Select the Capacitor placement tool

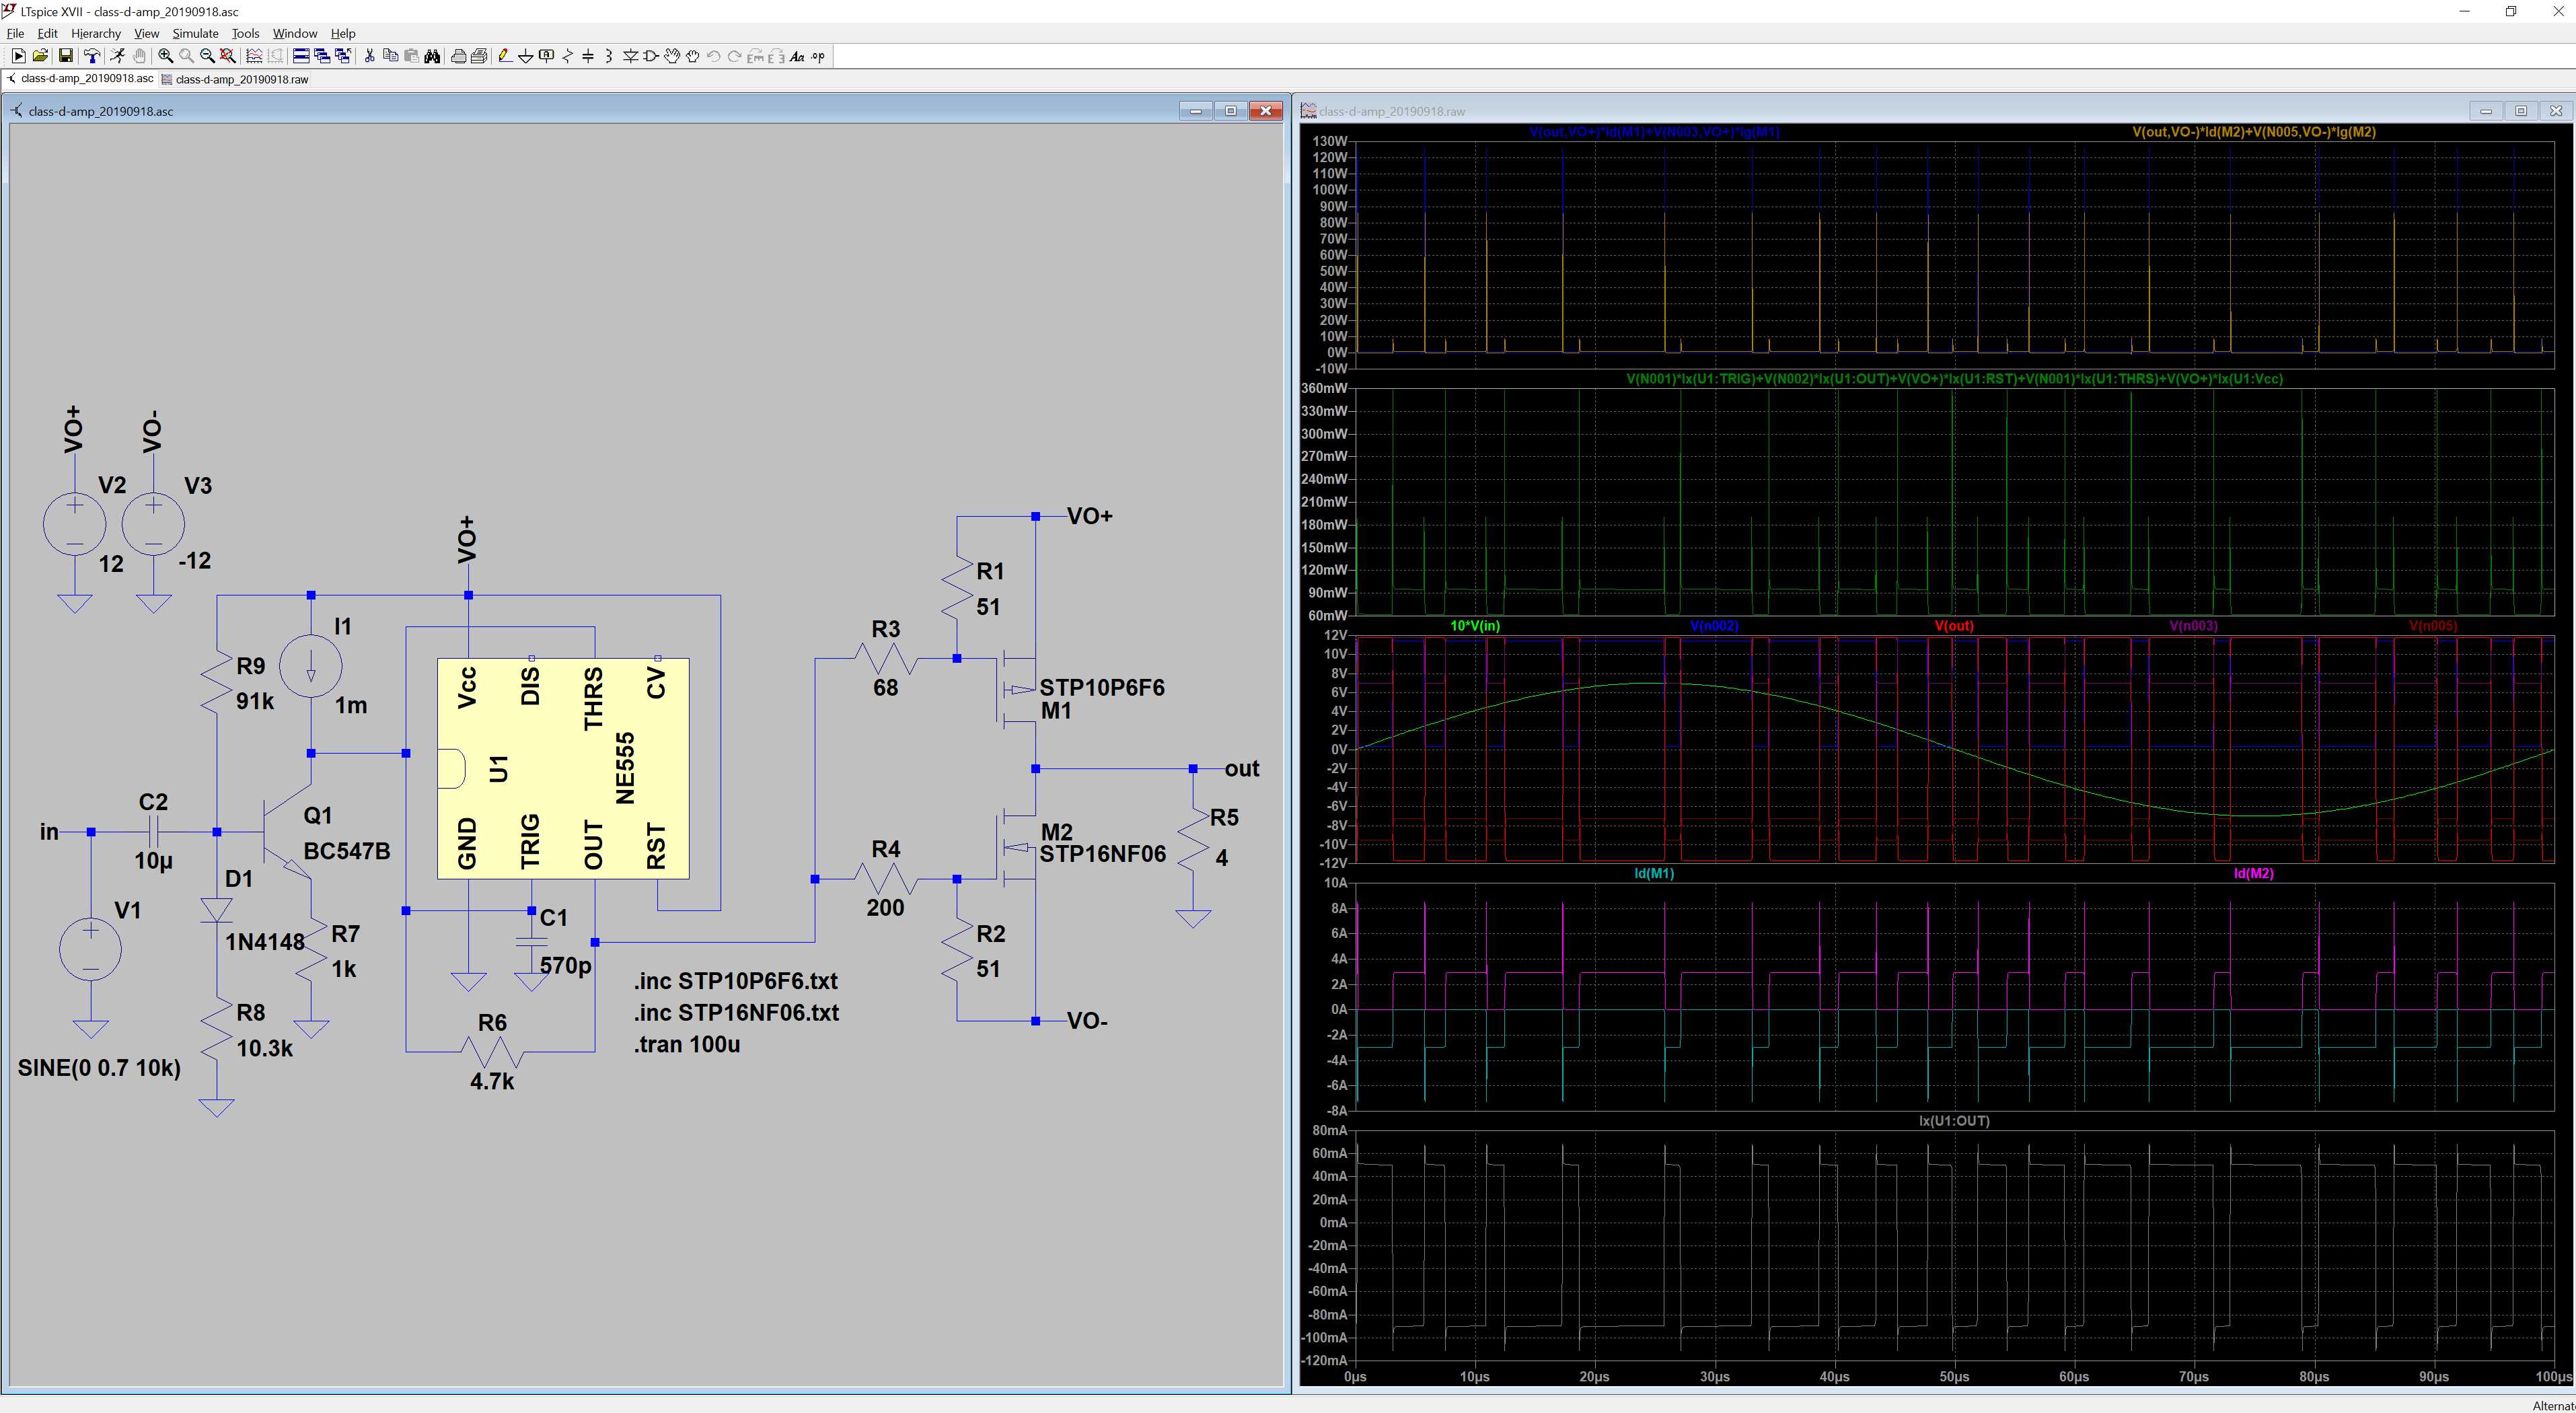point(588,56)
